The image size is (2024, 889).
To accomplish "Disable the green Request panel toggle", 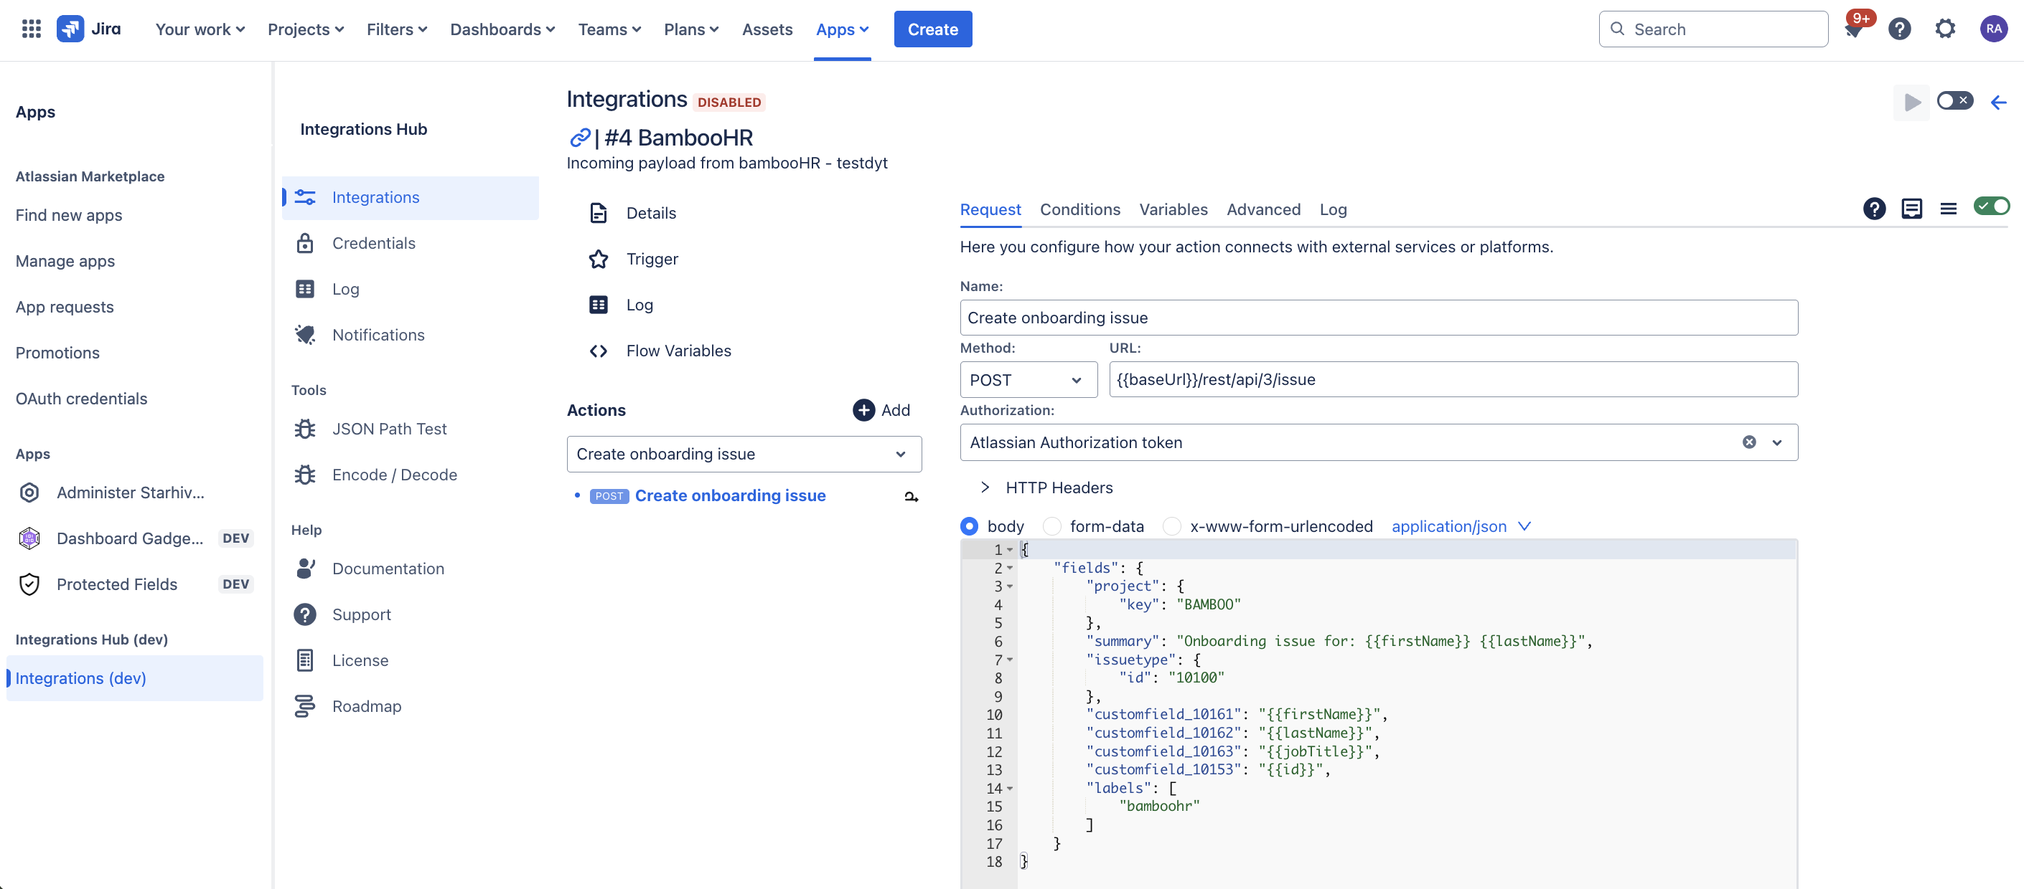I will tap(1991, 206).
